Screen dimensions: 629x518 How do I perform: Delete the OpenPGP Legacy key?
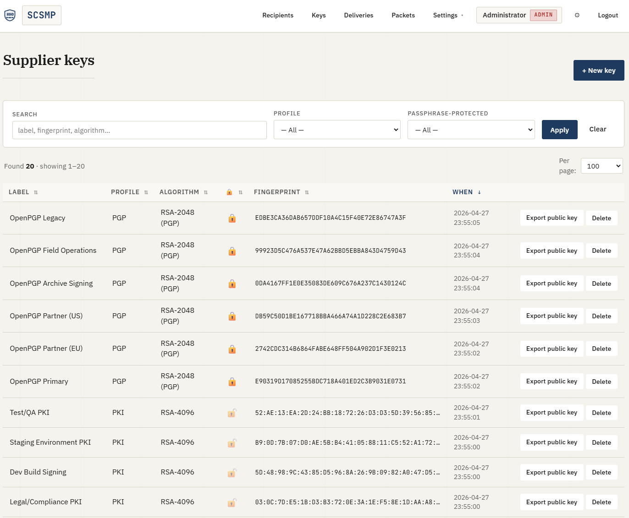[601, 218]
